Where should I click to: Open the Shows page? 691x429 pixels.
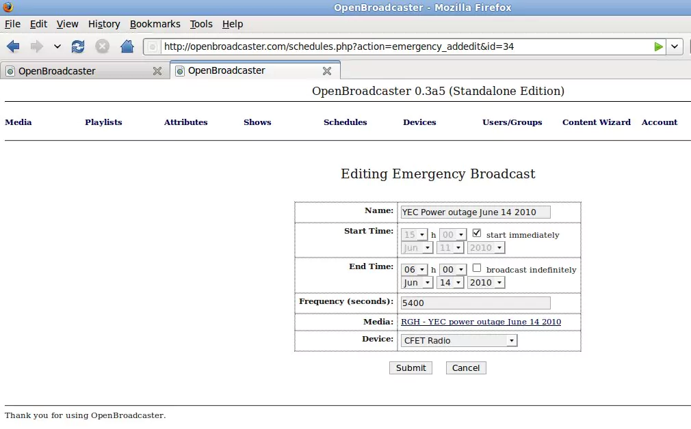[257, 122]
